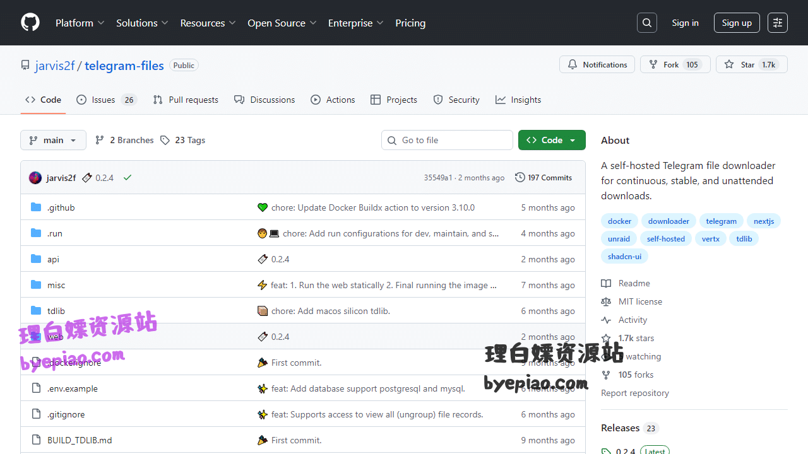
Task: Open the jarvis2f owner link
Action: click(x=55, y=66)
